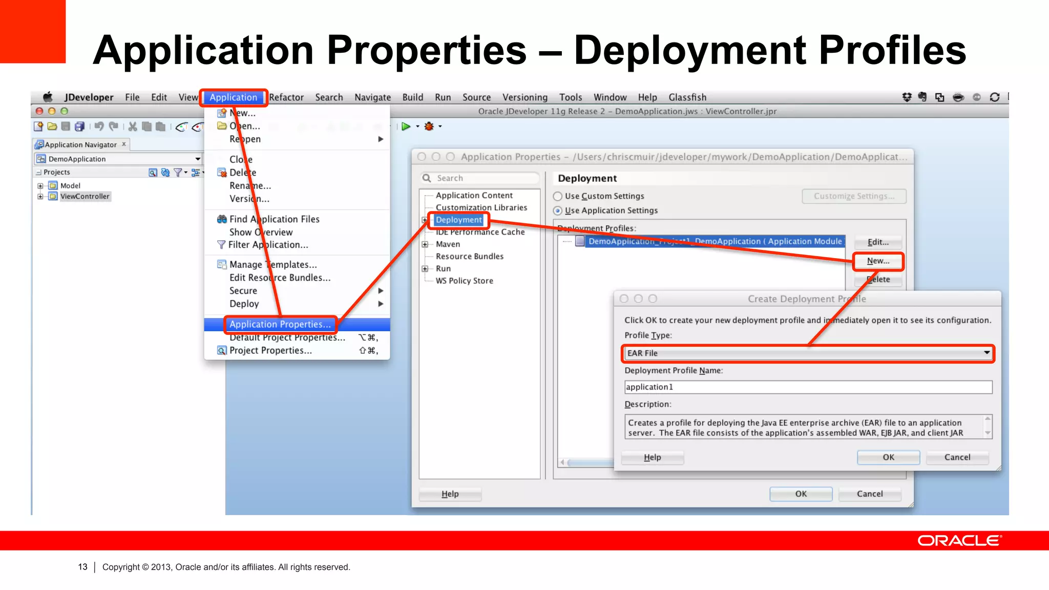Choose Application Properties... from the Application menu
Screen dimensions: 1049x590
click(297, 324)
